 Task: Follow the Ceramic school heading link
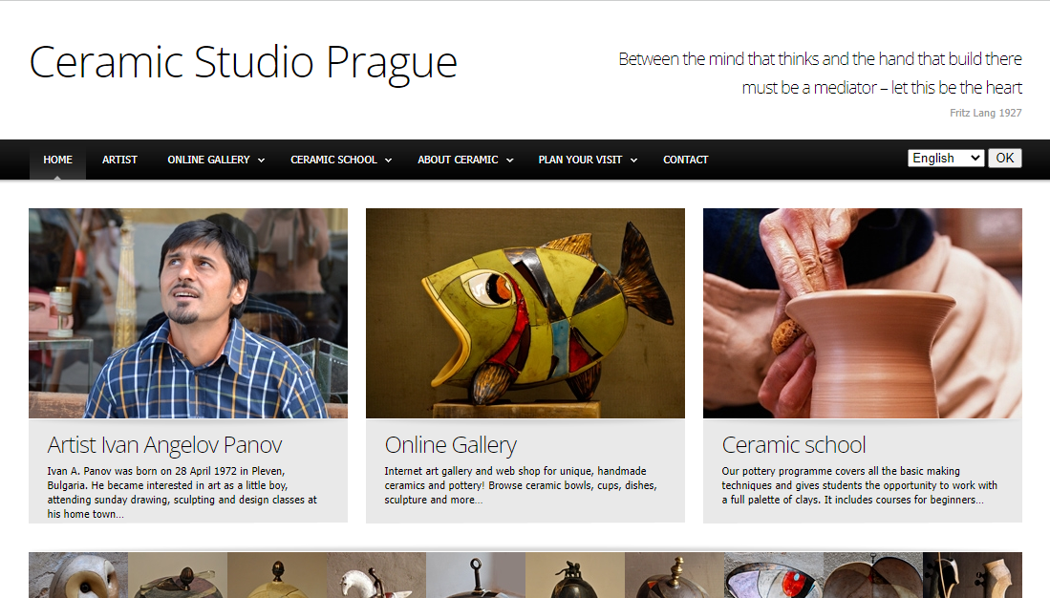point(794,444)
